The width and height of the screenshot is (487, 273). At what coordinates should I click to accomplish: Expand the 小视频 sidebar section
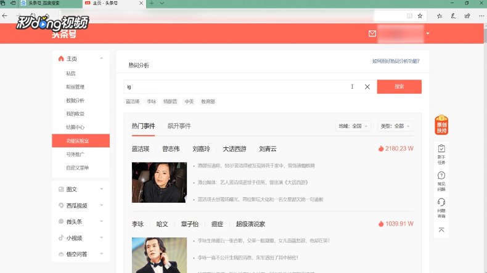[x=102, y=238]
